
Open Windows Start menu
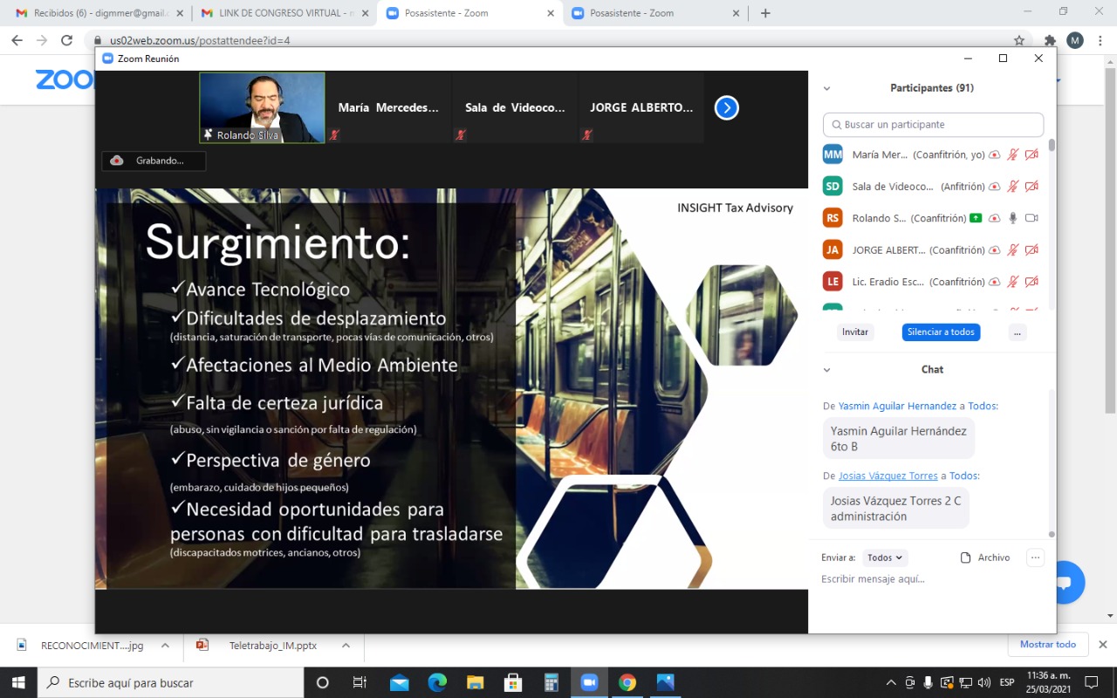[17, 682]
